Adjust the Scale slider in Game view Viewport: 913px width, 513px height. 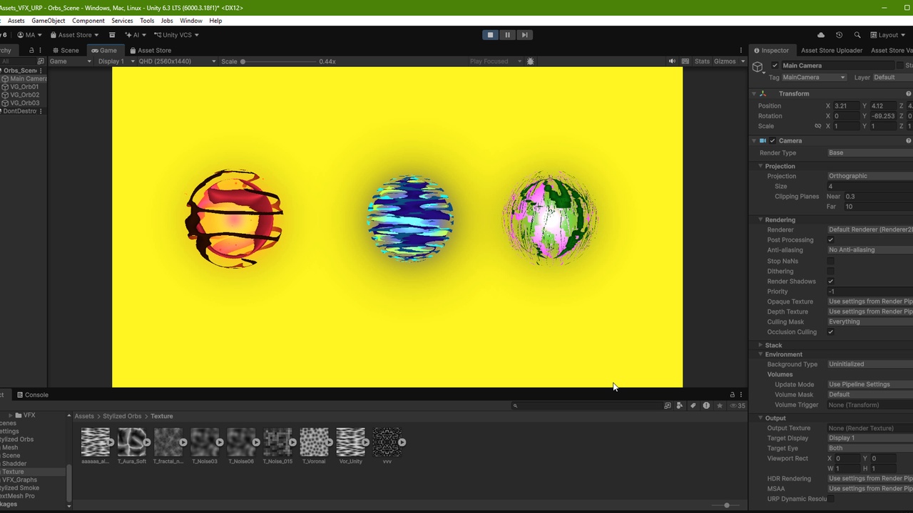(278, 61)
